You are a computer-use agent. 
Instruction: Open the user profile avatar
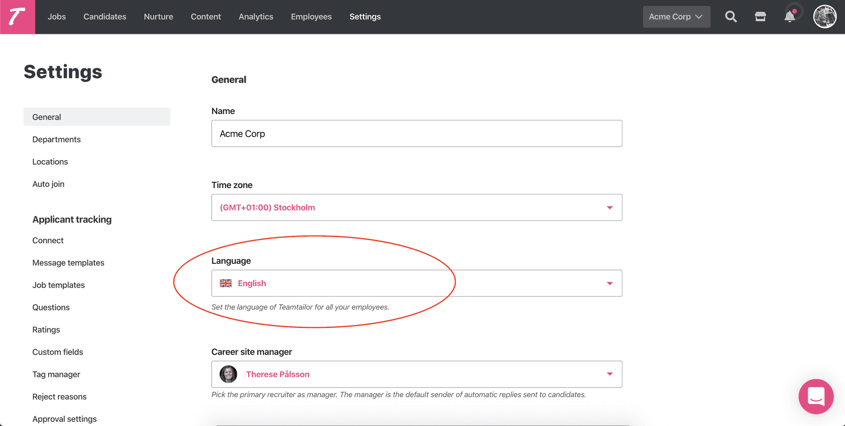point(825,17)
